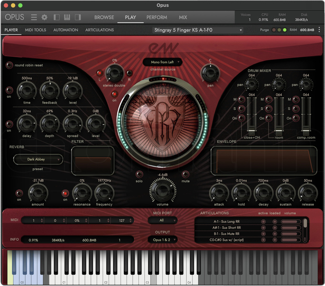Click the main volume knob
Screen dimensions: 325x286
coord(162,190)
